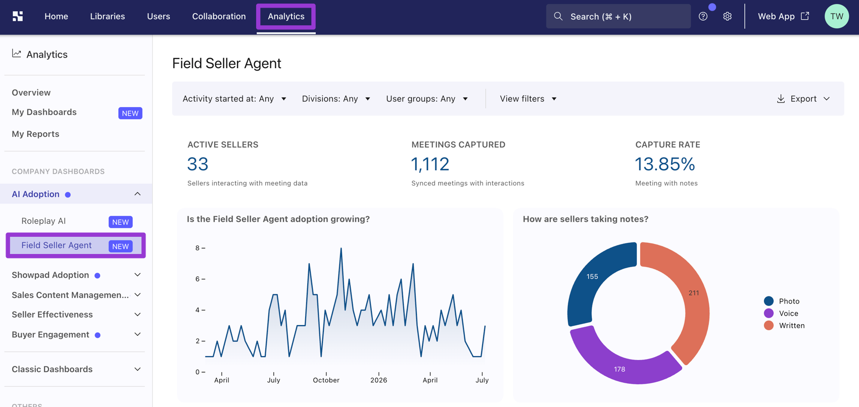Click the orange Written donut segment
859x407 pixels.
click(x=693, y=293)
